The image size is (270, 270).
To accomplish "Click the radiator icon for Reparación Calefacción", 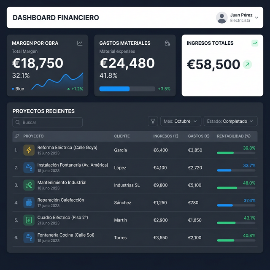I will click(x=29, y=202).
